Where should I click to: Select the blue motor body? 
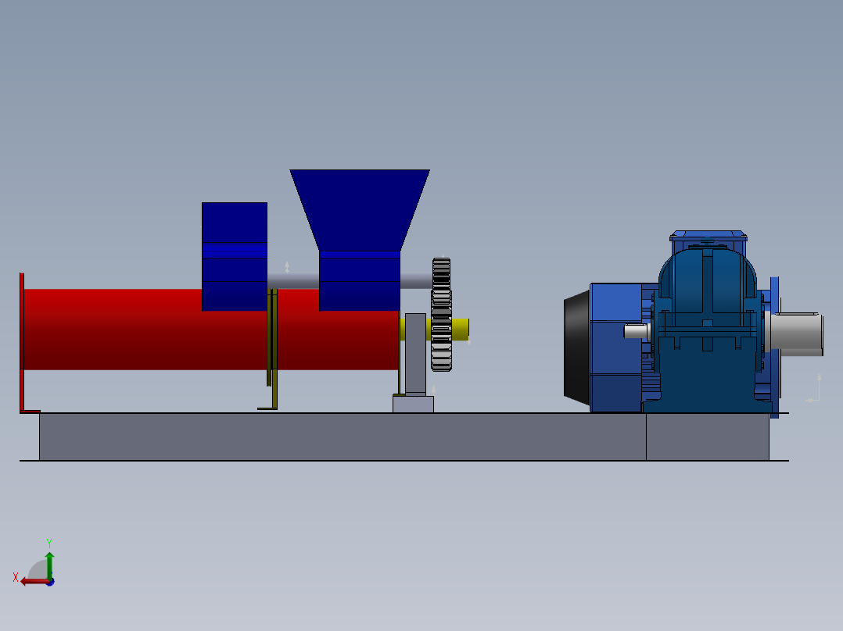(x=616, y=347)
